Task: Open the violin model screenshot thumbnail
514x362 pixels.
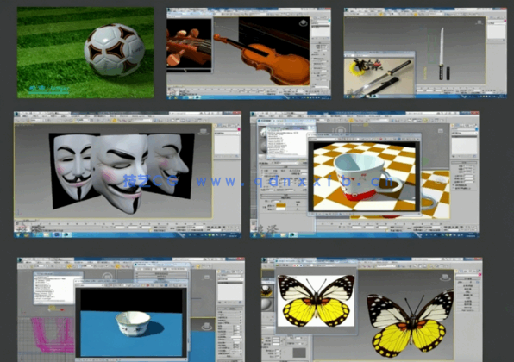Action: point(248,53)
